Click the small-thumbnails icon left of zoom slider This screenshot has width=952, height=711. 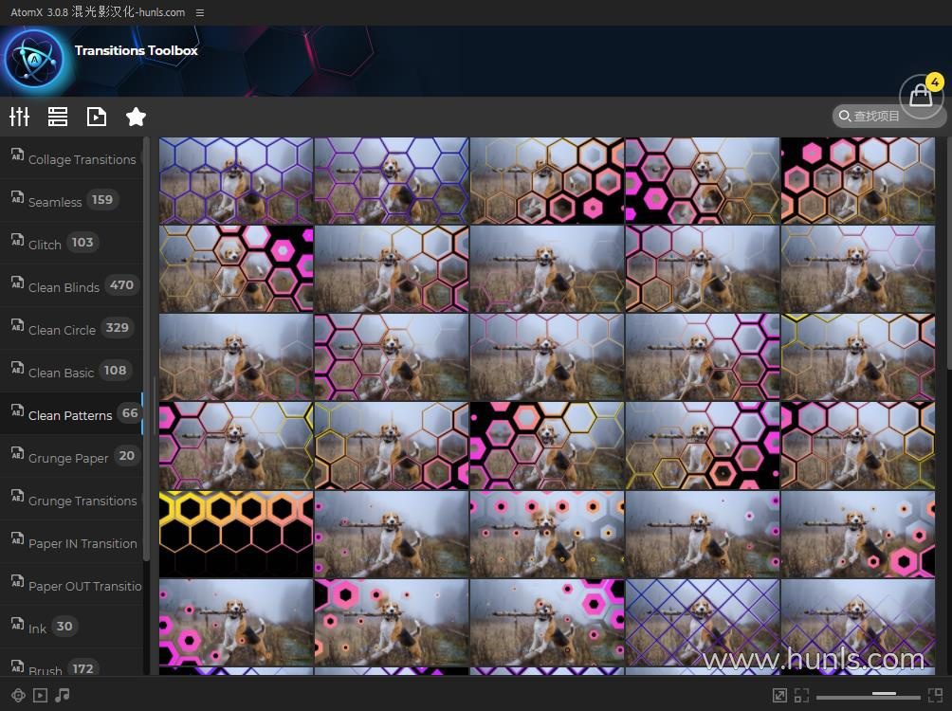coord(801,695)
